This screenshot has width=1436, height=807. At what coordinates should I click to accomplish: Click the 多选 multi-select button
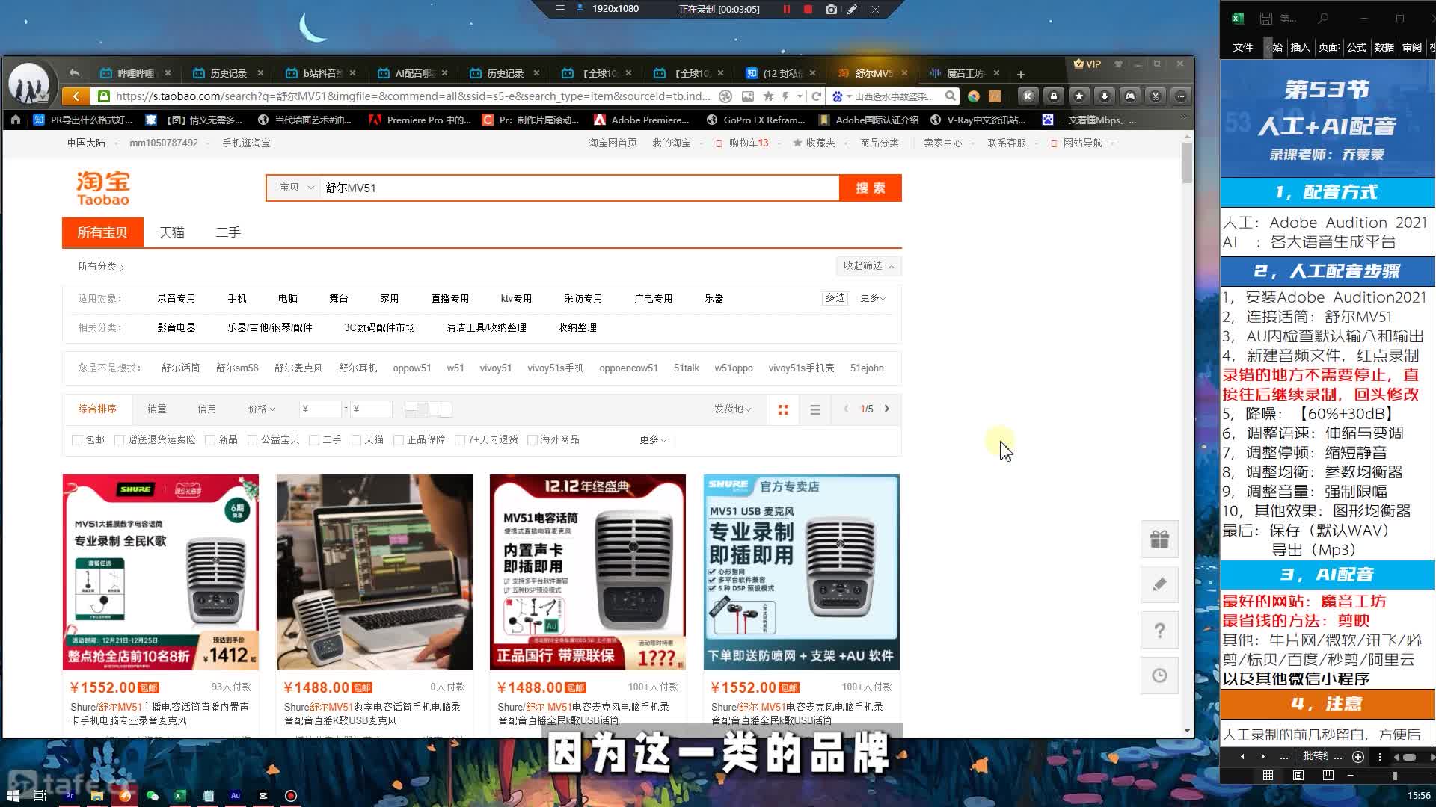point(835,298)
